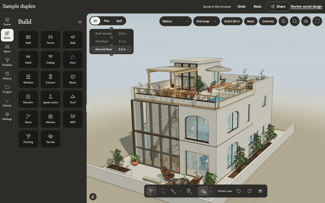This screenshot has height=203, width=325.
Task: Select the Kitchen build tool
Action: point(51,119)
